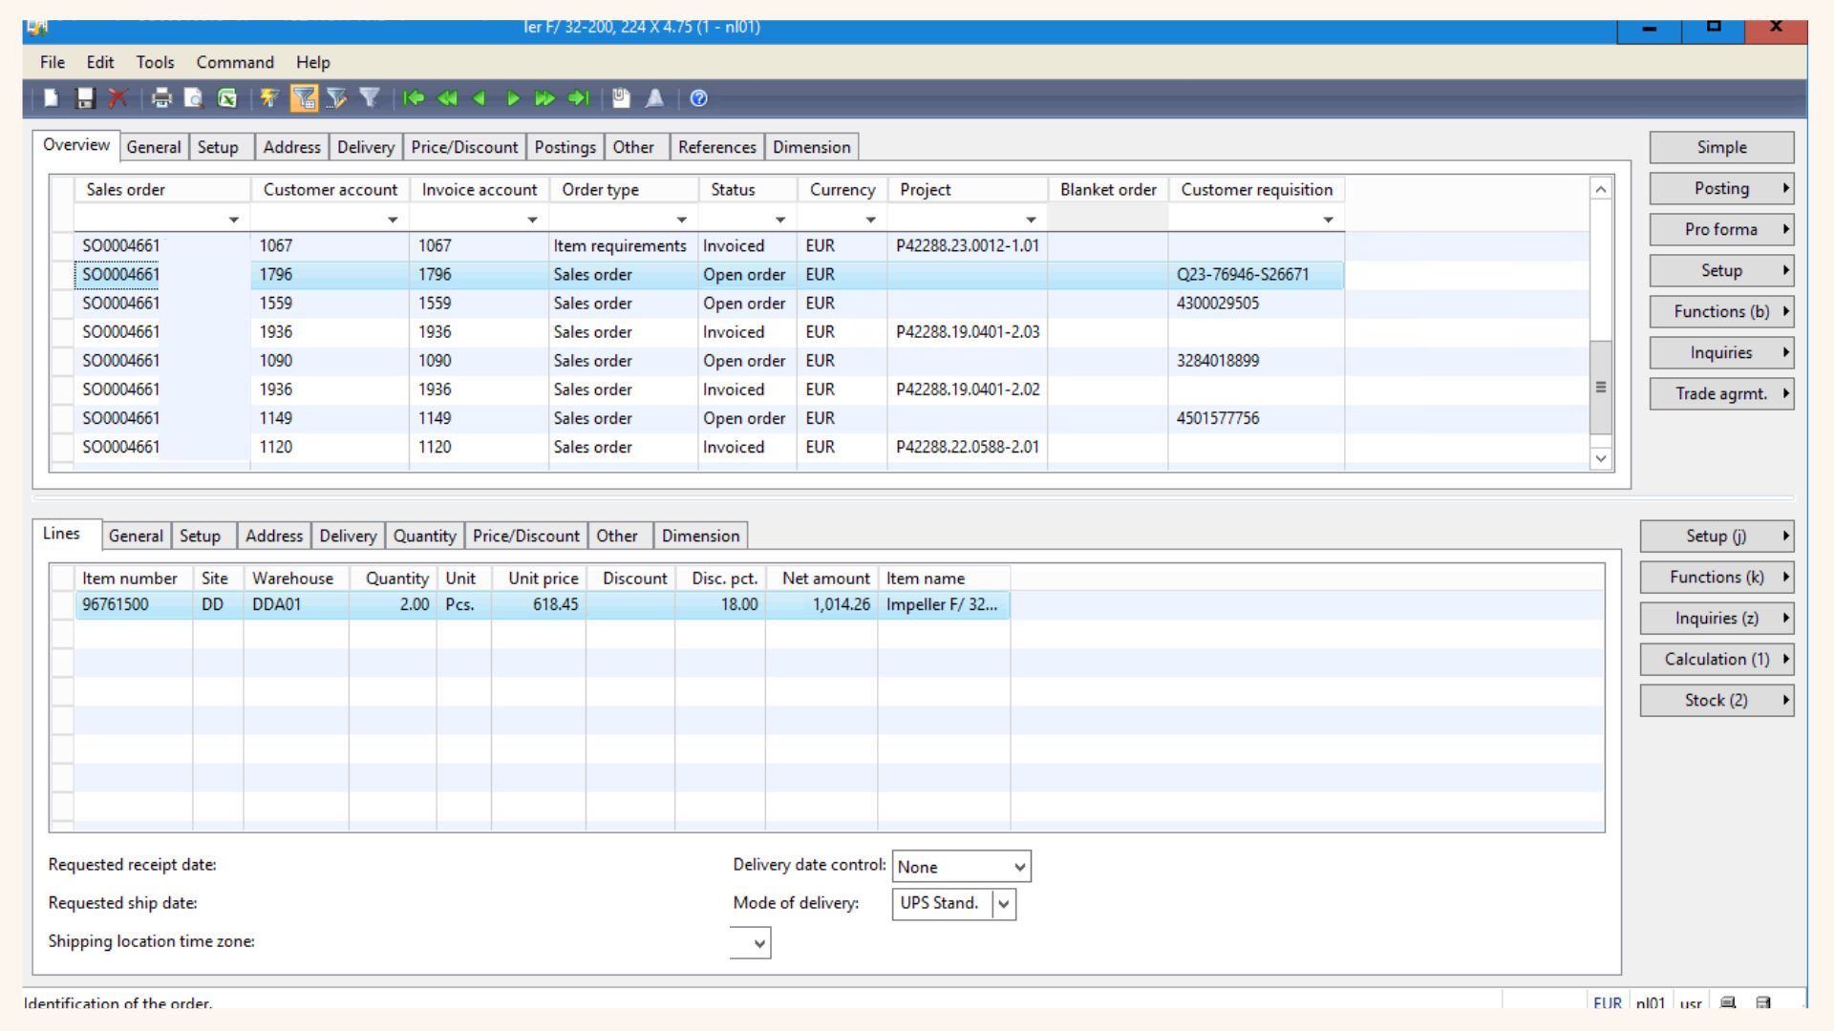
Task: Go to first record with green arrow
Action: click(x=414, y=98)
